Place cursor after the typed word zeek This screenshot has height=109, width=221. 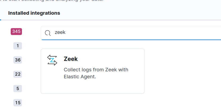pos(66,33)
